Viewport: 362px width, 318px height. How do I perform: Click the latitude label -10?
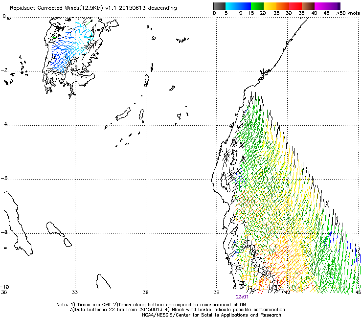(x=4, y=287)
